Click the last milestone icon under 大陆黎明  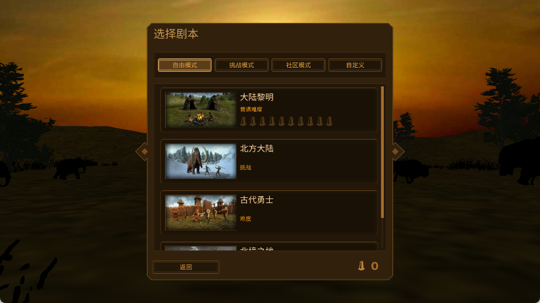[329, 121]
